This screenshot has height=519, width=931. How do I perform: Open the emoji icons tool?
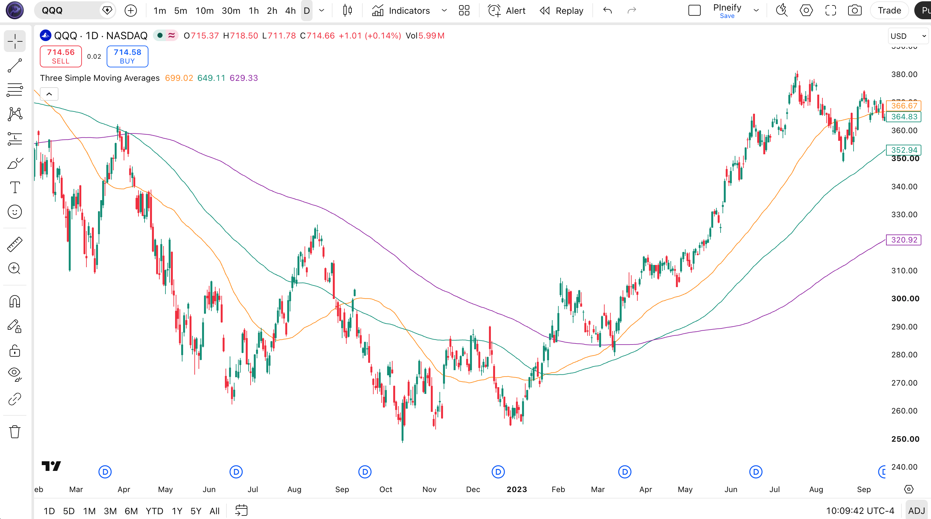point(15,212)
